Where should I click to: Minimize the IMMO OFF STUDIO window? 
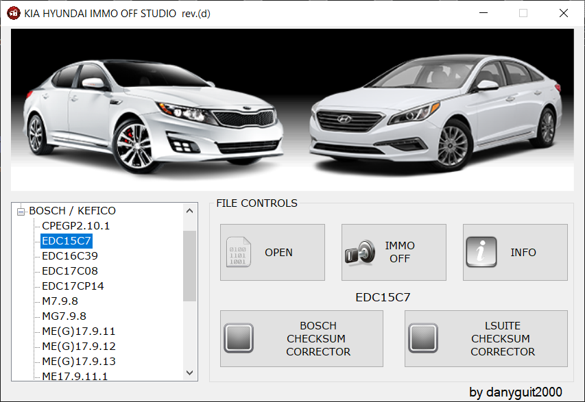(483, 13)
